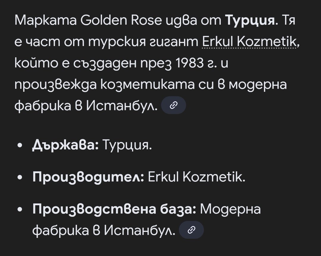Click the word Модерна in the last bullet

231,209
